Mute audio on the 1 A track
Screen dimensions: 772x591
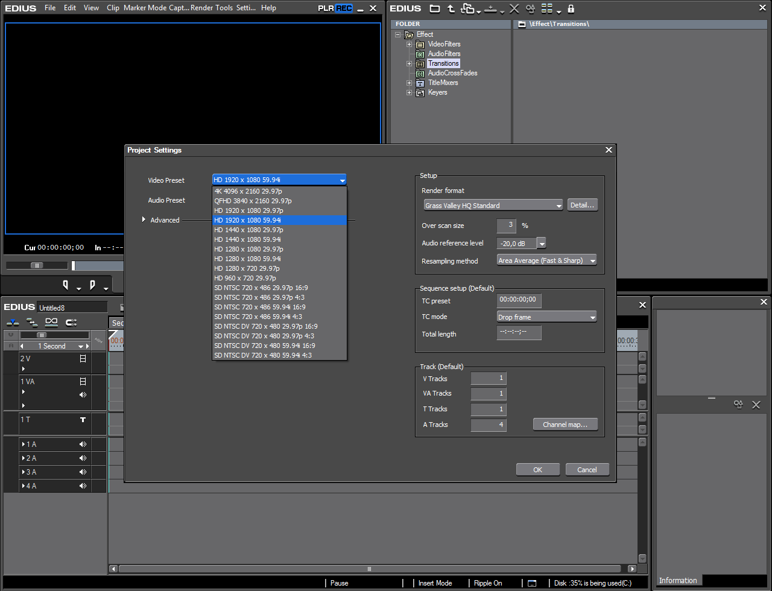coord(83,444)
